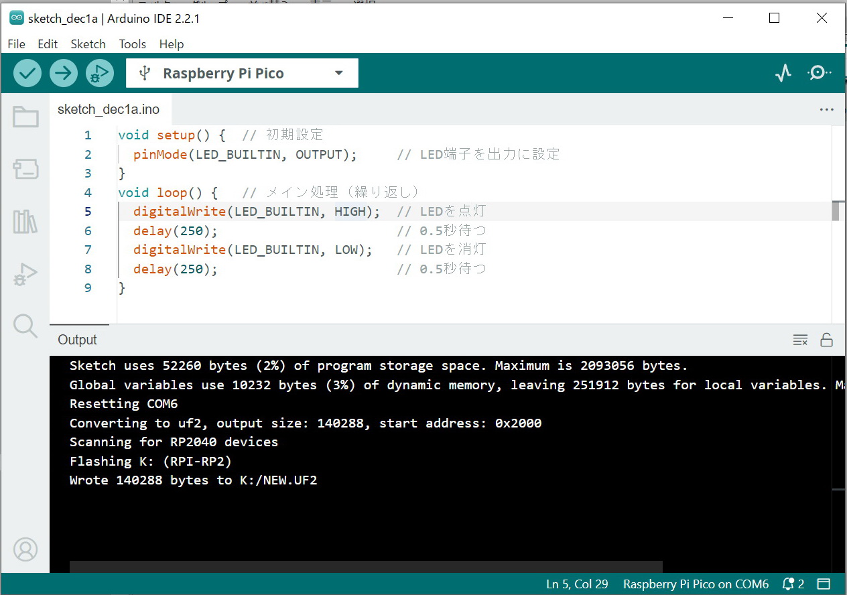Screen dimensions: 847x595
Task: Click line number 9 in the gutter
Action: coord(88,288)
